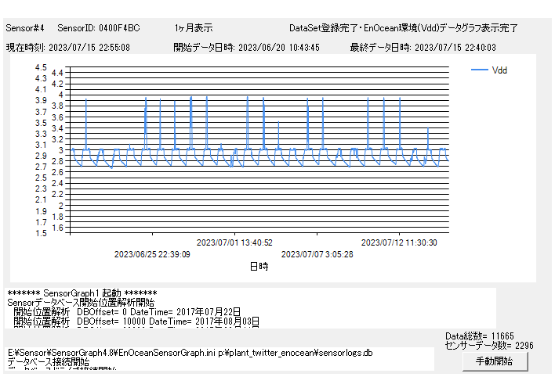This screenshot has height=377, width=555.
Task: Click the センサーデータ数 2296 counter
Action: click(x=478, y=345)
